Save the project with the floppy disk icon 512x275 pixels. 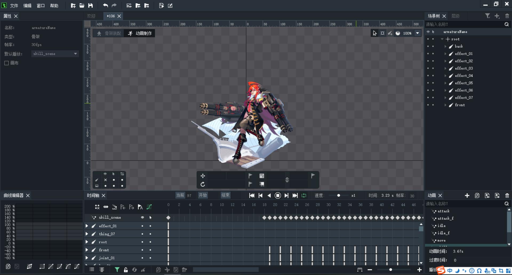coord(91,6)
